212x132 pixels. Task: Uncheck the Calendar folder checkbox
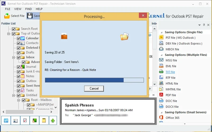tap(19, 39)
